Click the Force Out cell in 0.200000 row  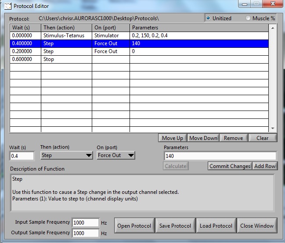(x=111, y=51)
